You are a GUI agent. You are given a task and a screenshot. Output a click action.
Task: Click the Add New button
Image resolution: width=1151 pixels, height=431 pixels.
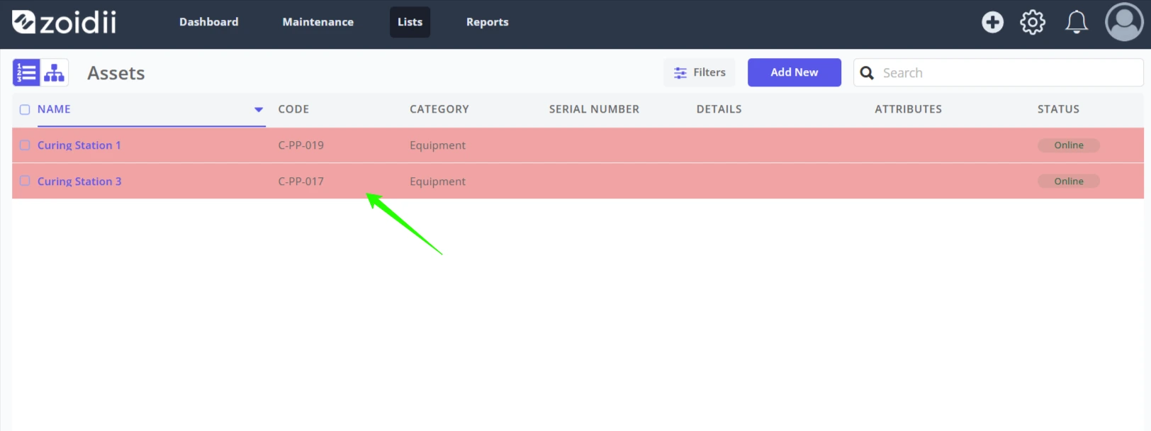pyautogui.click(x=795, y=72)
